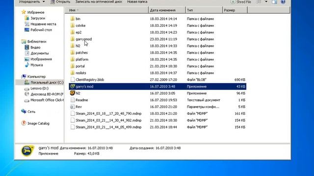Image resolution: width=314 pixels, height=176 pixels.
Task: Click the date 23.03.2014 11:19
Action: [163, 39]
